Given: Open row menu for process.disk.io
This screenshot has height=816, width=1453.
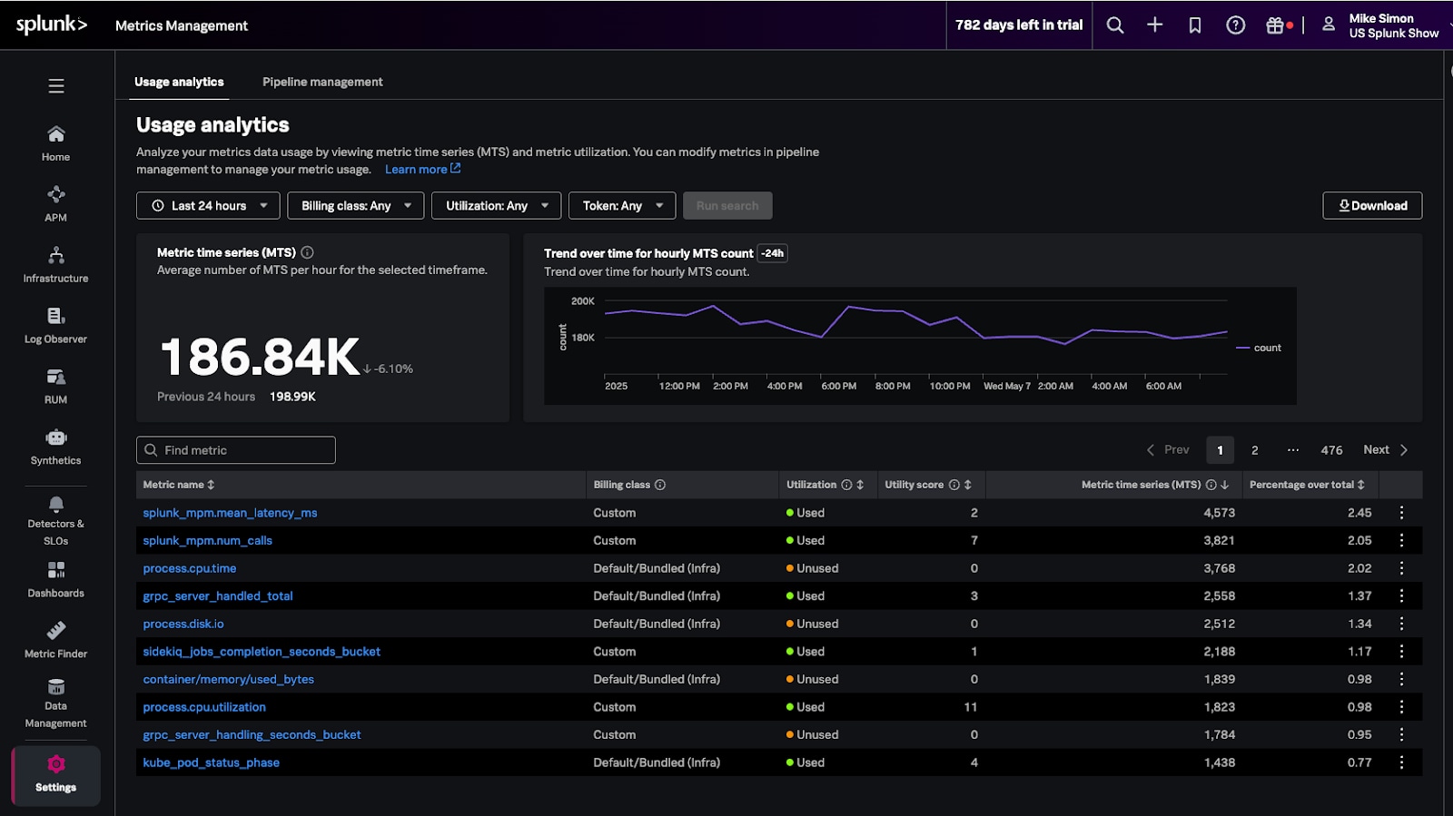Looking at the screenshot, I should [x=1401, y=624].
